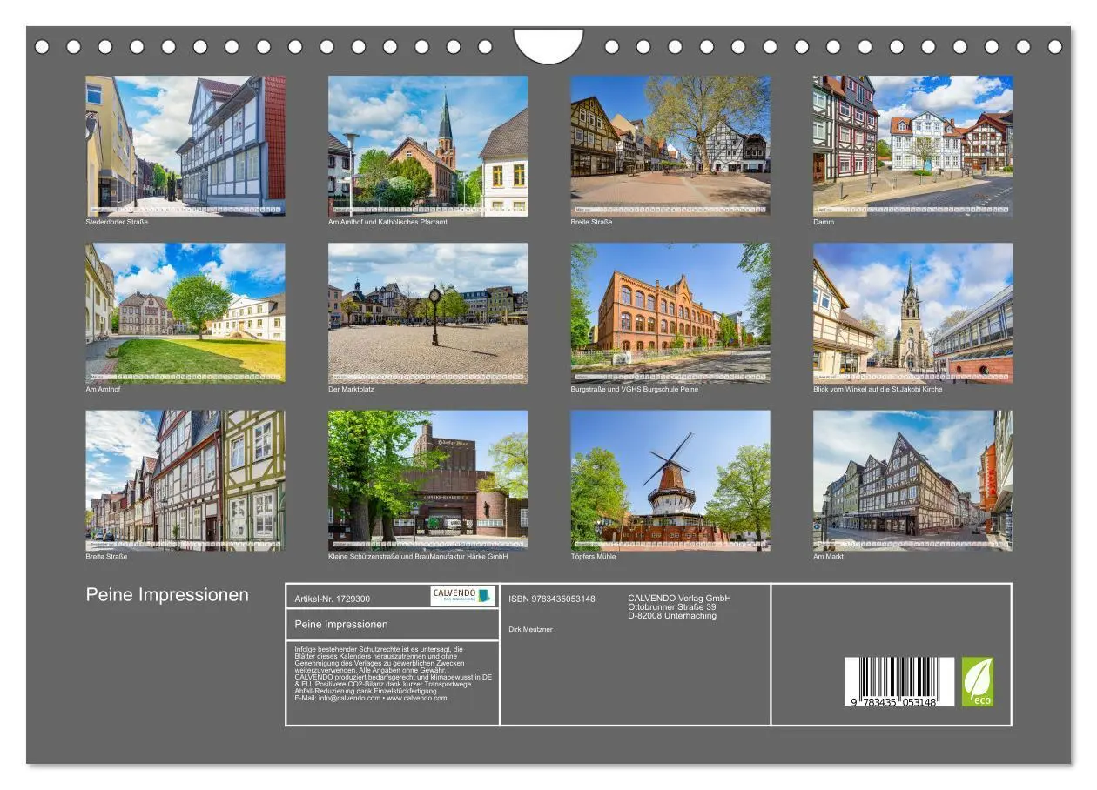This screenshot has height=790, width=1097.
Task: Click the 'Töpfers Mühle' caption
Action: point(593,557)
